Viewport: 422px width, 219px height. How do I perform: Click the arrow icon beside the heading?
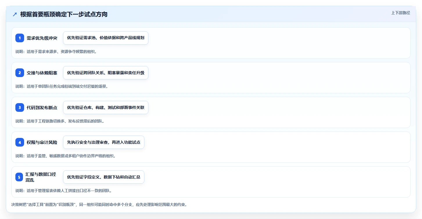tap(15, 14)
